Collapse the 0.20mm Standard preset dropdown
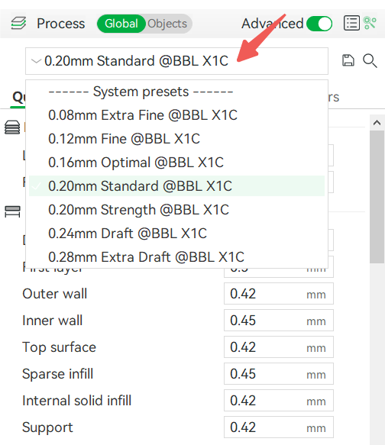 [x=176, y=61]
